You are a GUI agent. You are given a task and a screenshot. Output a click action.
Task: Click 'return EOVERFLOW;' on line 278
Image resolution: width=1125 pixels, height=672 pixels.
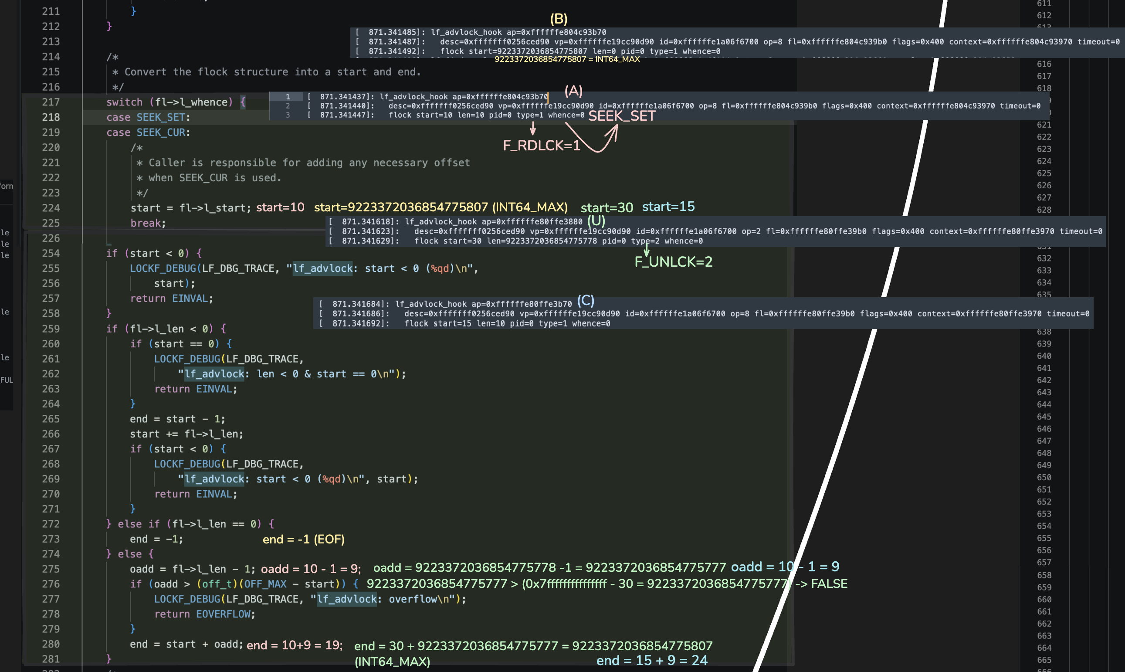tap(205, 614)
